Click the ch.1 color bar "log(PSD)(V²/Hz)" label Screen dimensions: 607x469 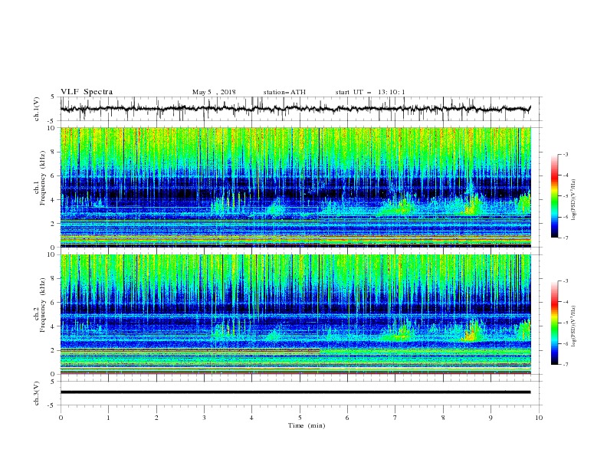pos(573,200)
